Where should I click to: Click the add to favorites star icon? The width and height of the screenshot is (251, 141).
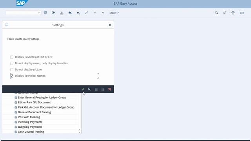coord(70,13)
